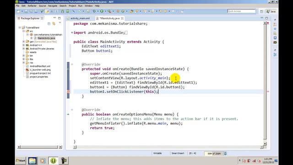Open the Window menu

(x=88, y=6)
